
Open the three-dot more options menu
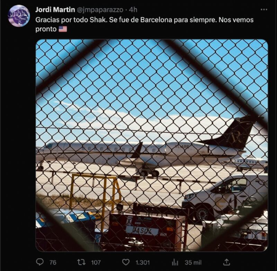point(264,10)
